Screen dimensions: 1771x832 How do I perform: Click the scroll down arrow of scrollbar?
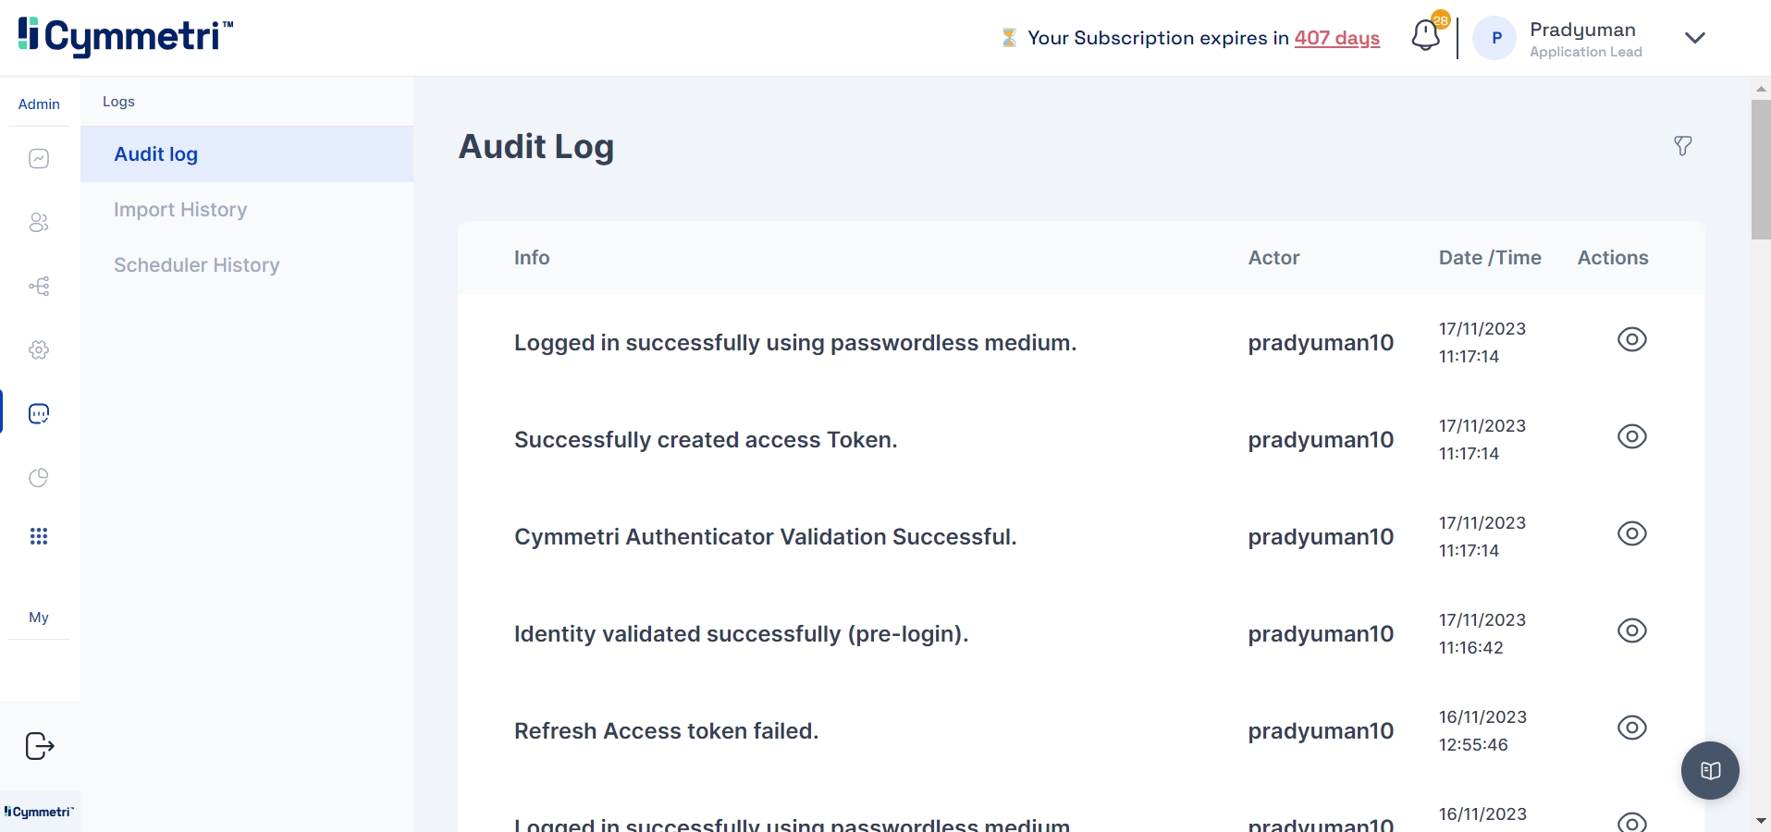[1761, 821]
